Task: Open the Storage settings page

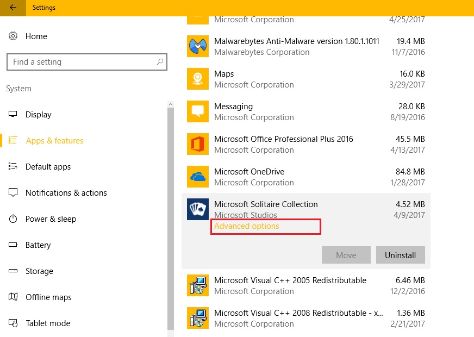Action: click(39, 271)
